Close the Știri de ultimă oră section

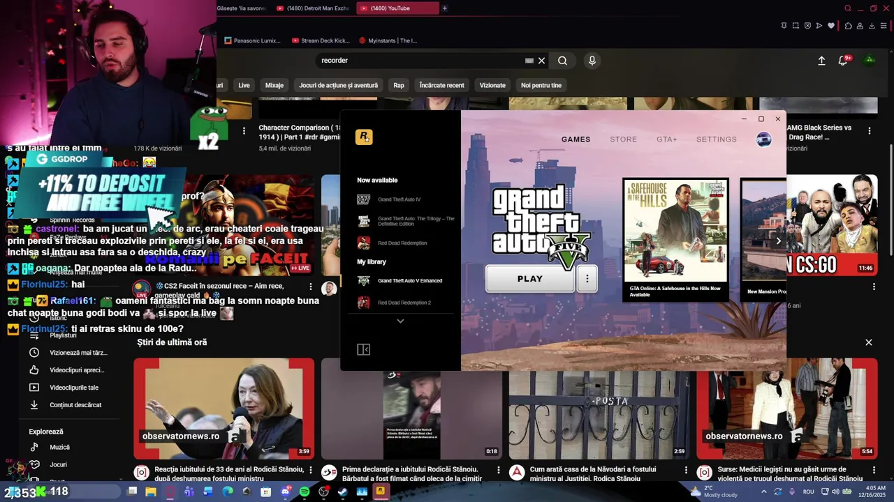[869, 342]
